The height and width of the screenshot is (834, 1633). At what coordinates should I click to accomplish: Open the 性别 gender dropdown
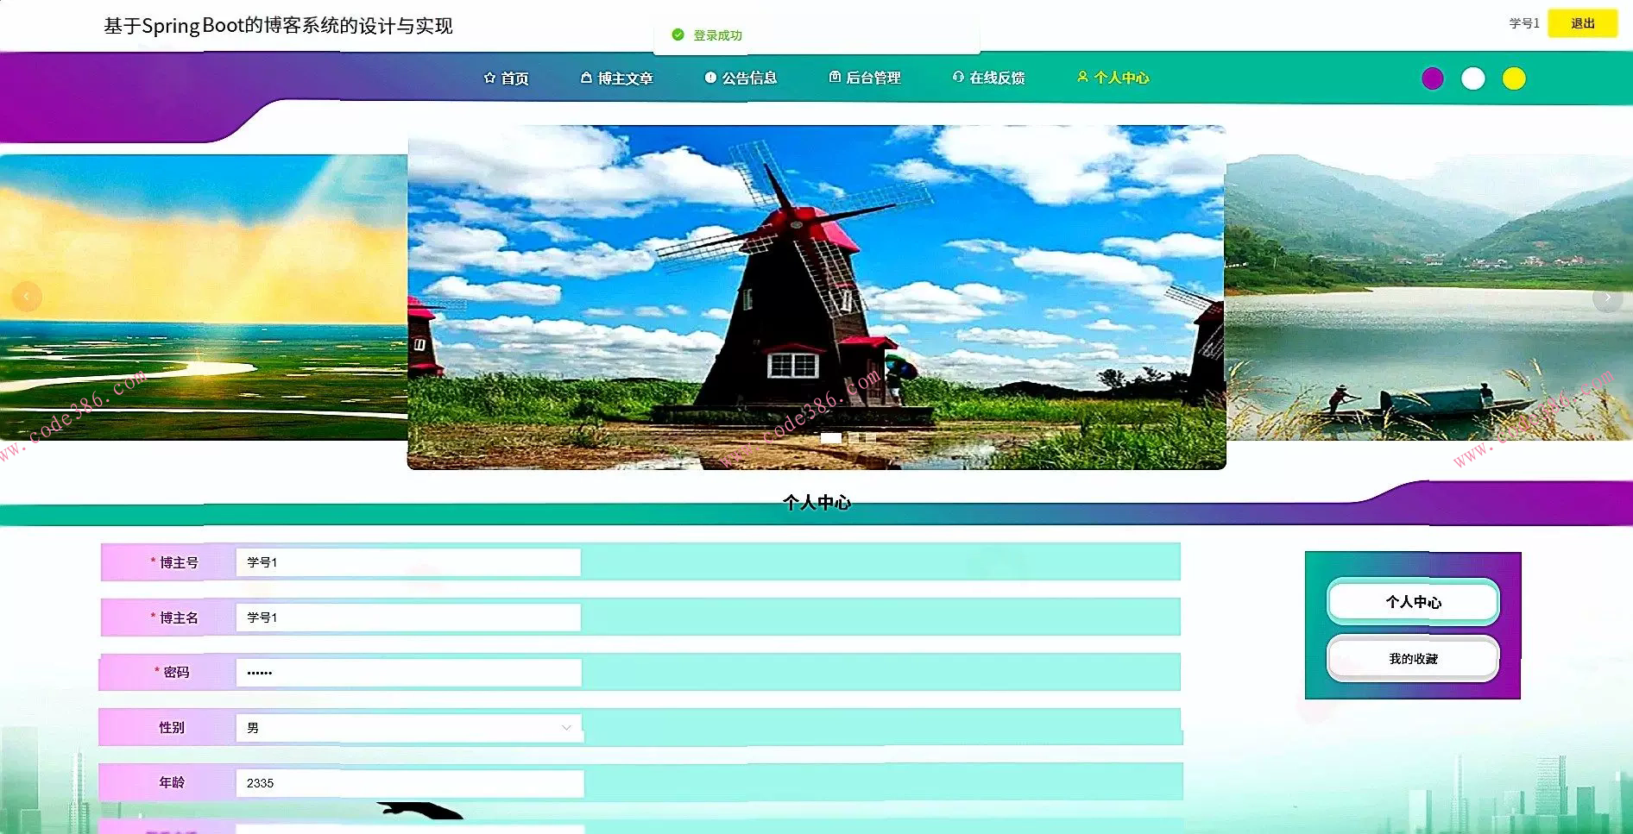point(565,727)
